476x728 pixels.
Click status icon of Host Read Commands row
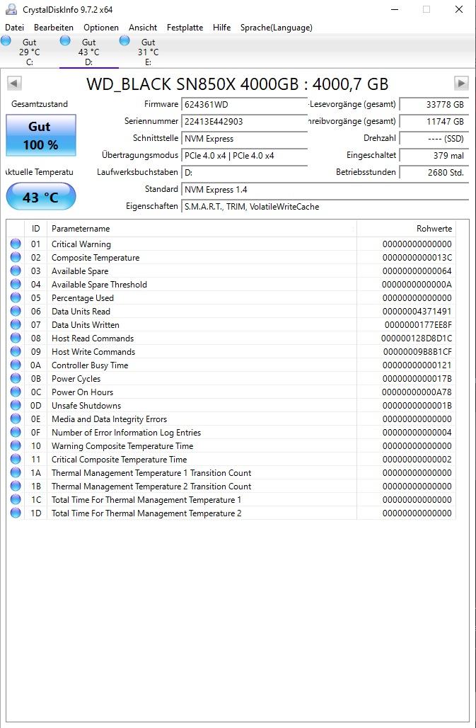(x=16, y=338)
